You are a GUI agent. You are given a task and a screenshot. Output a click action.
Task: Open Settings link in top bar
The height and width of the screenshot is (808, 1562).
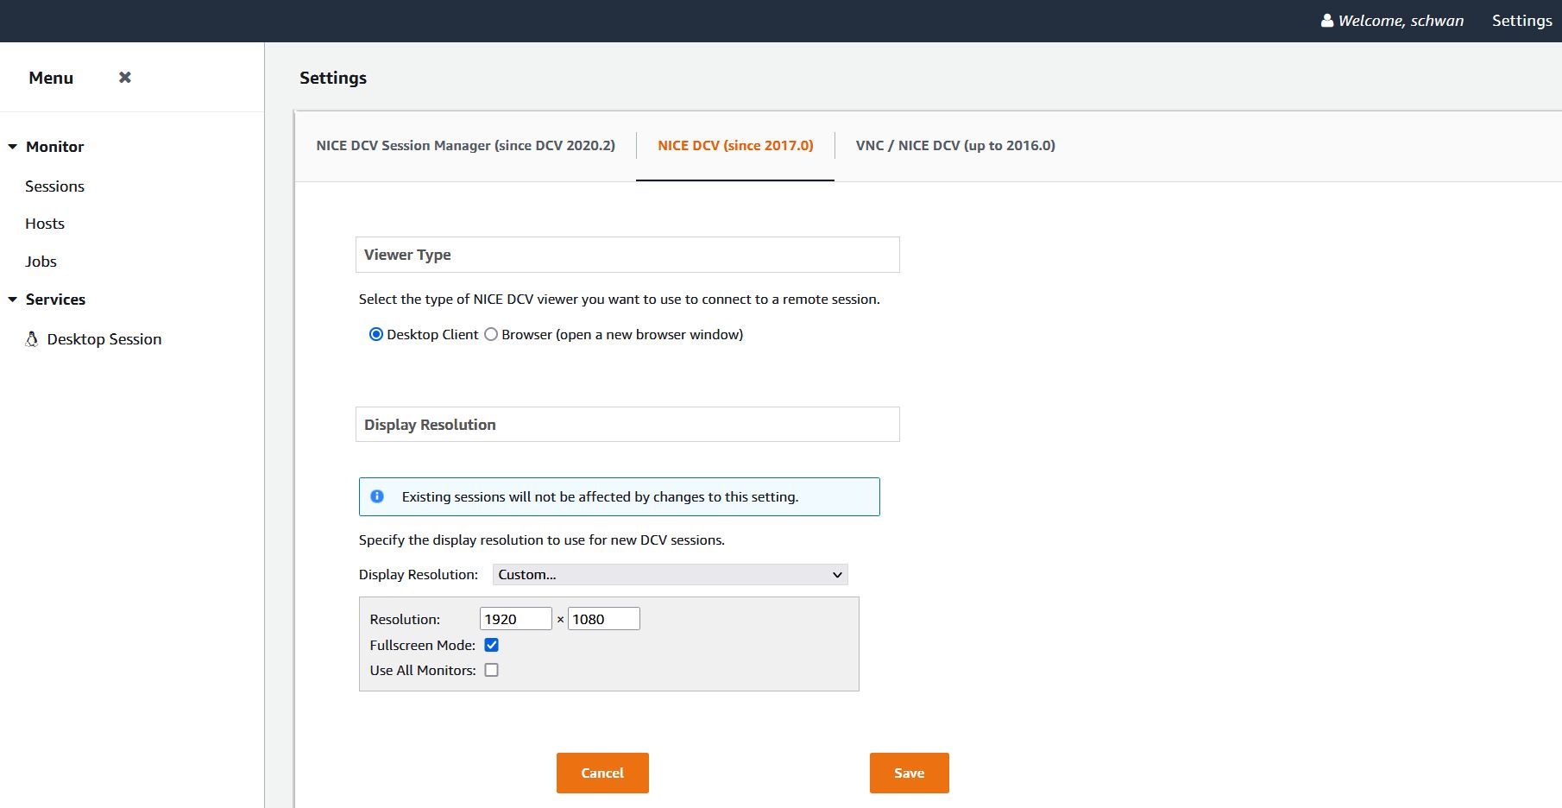pos(1521,21)
